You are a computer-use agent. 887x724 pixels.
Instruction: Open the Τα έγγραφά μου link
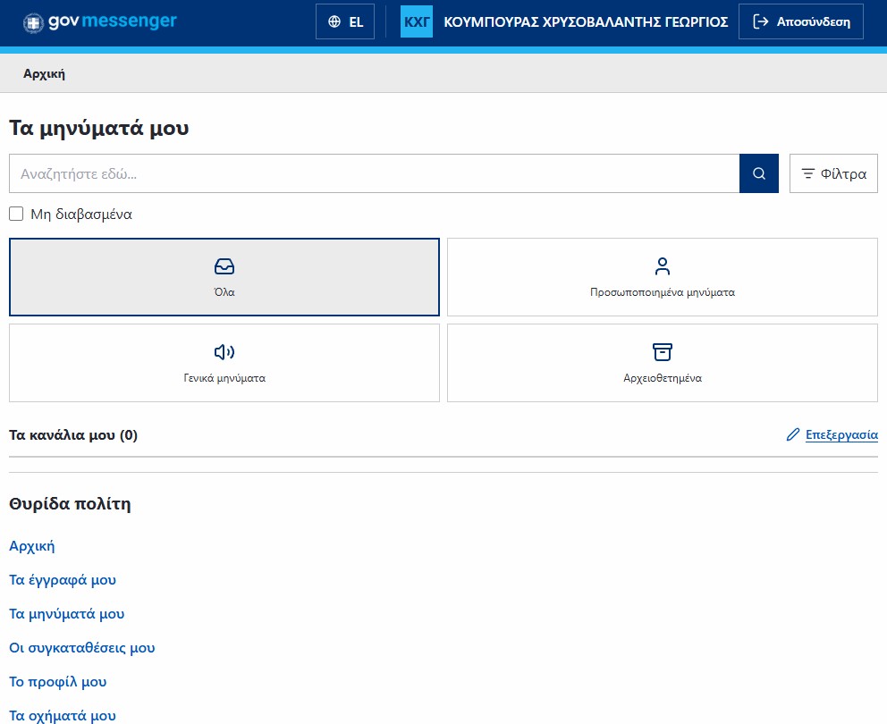click(x=63, y=580)
